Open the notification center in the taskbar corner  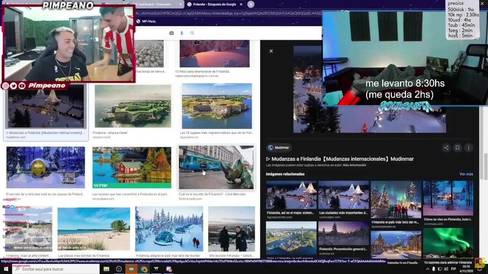coord(480,269)
